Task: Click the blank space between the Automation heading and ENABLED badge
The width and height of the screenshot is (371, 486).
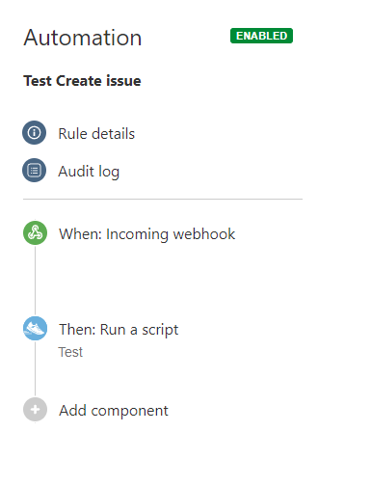Action: 186,37
